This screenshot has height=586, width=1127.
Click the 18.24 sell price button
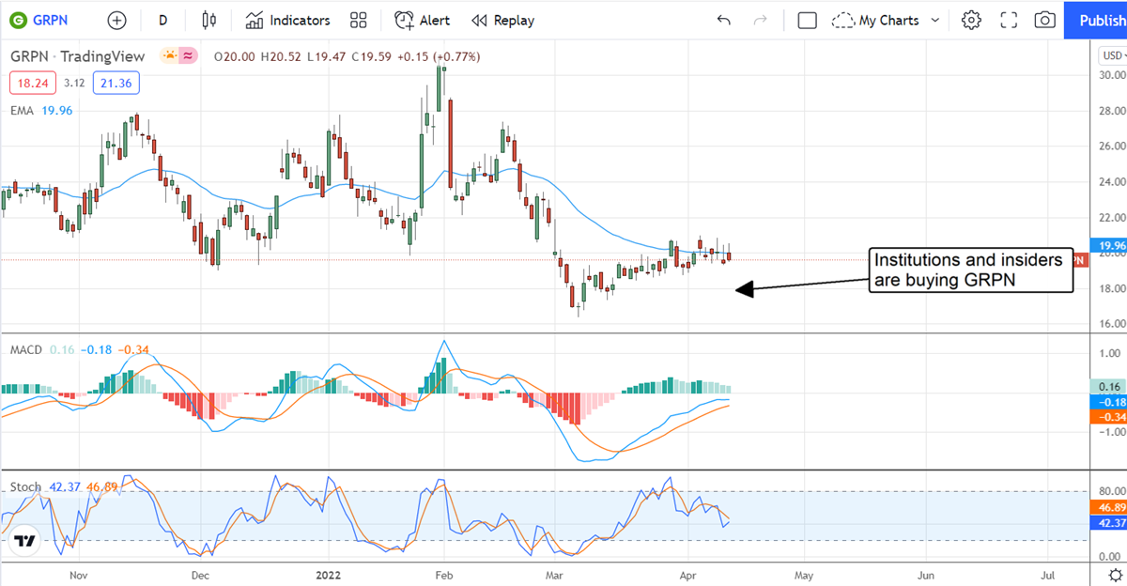33,84
